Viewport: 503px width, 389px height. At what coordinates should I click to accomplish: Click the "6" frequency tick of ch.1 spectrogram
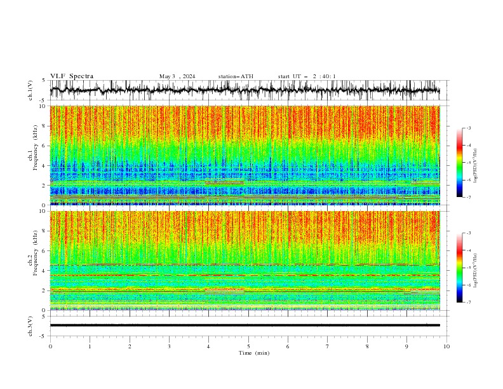[44, 146]
